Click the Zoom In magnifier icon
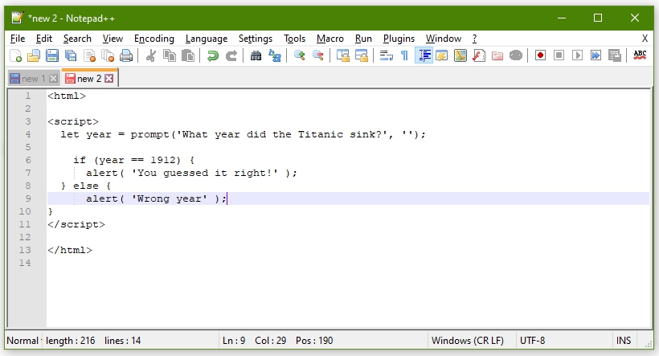 pyautogui.click(x=299, y=55)
